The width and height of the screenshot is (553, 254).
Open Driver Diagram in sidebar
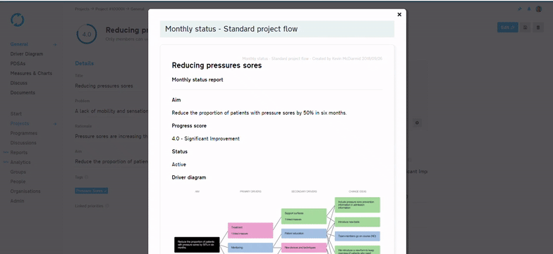27,53
